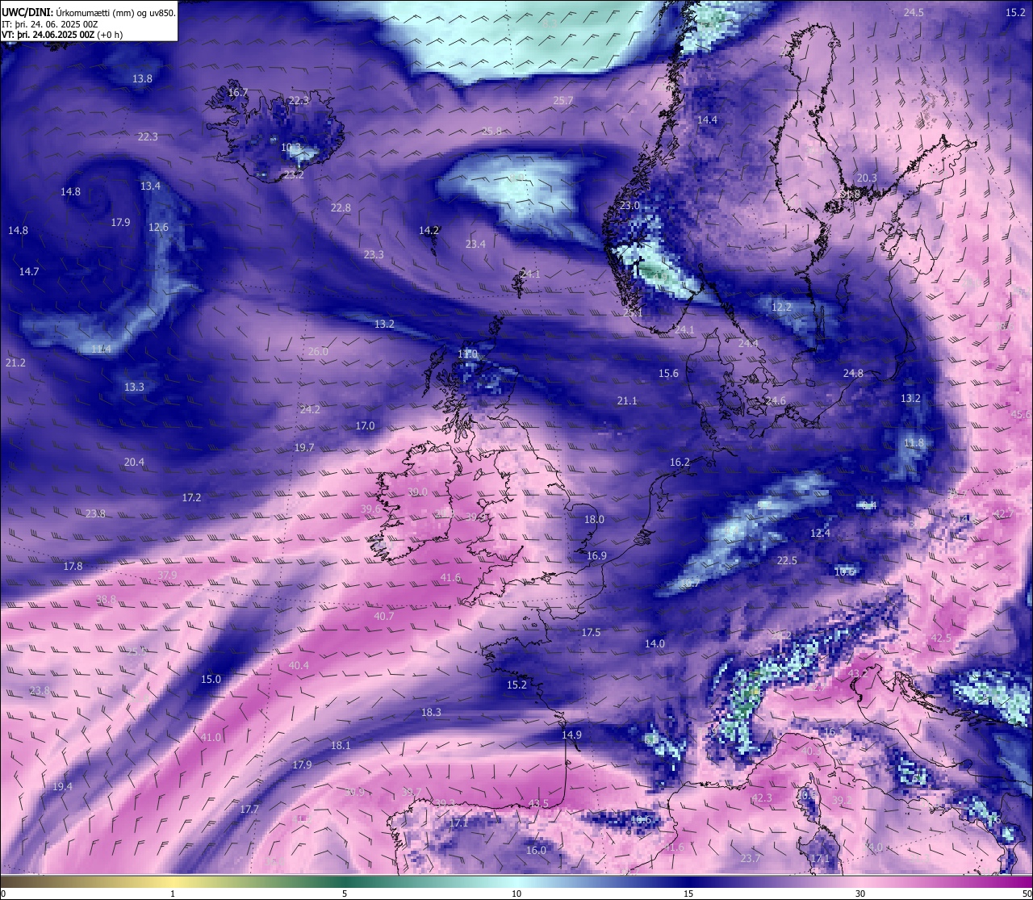Screen dimensions: 1033x900
Task: Click the 23.4 map value
Action: (x=475, y=244)
